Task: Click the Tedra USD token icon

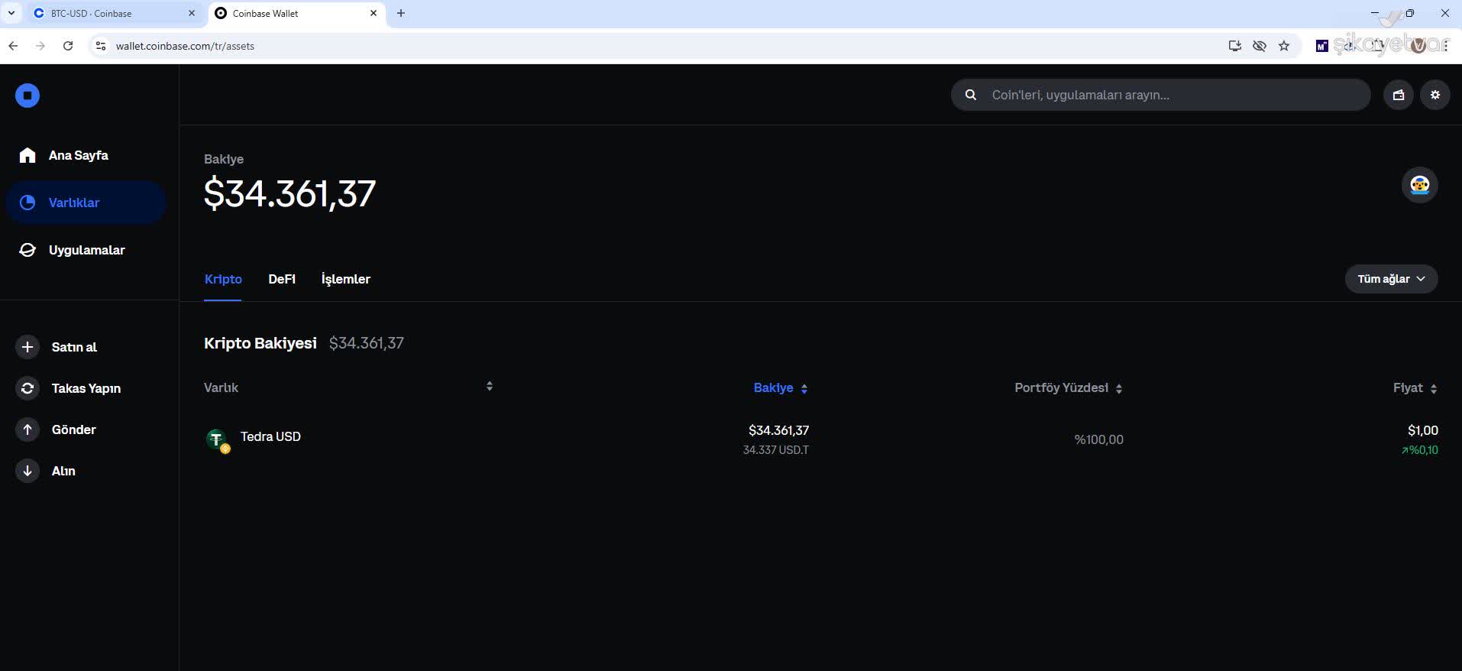Action: [x=218, y=440]
